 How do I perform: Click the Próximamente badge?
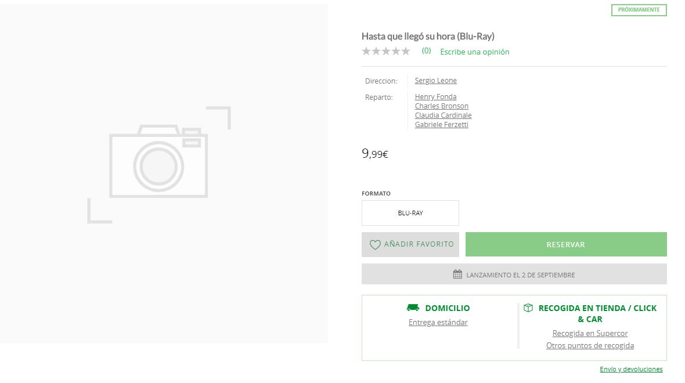pyautogui.click(x=639, y=10)
